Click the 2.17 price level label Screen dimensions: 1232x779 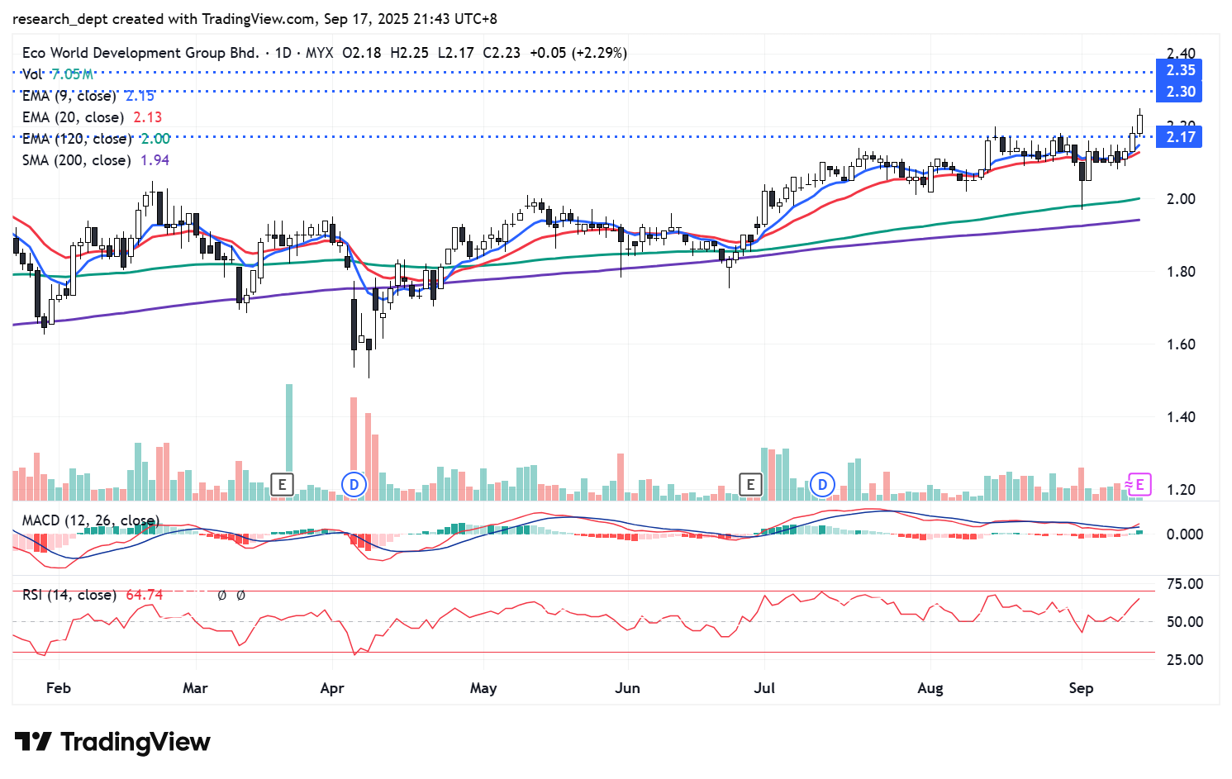[x=1180, y=137]
